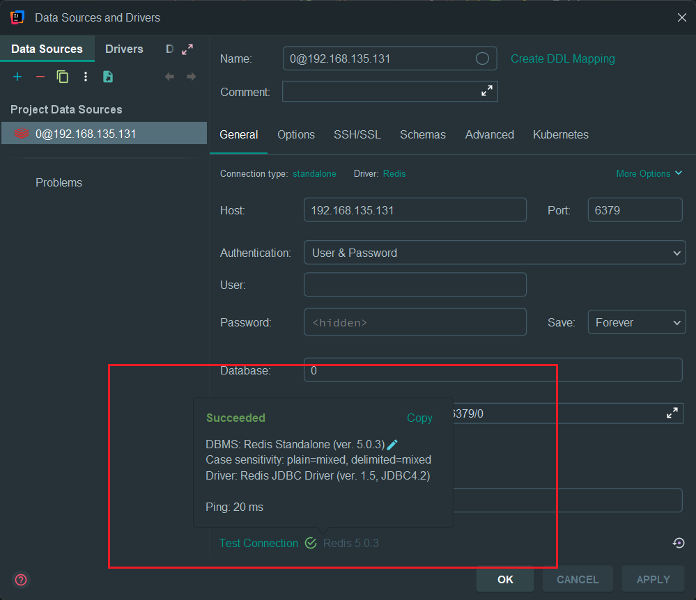Screen dimensions: 696x600
Task: Expand the URL field editor
Action: coord(672,413)
